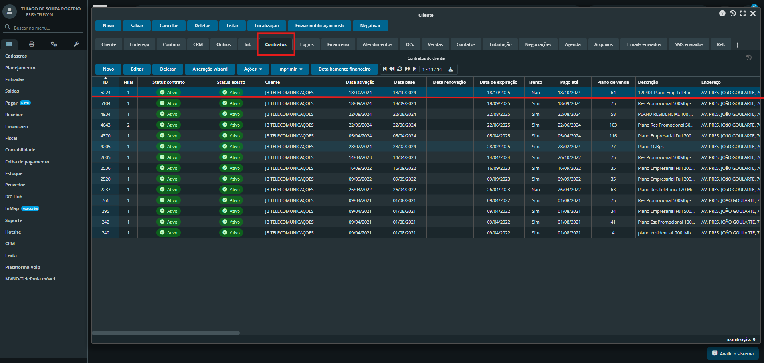The width and height of the screenshot is (764, 363).
Task: Open the Atendimentos tab
Action: click(377, 44)
